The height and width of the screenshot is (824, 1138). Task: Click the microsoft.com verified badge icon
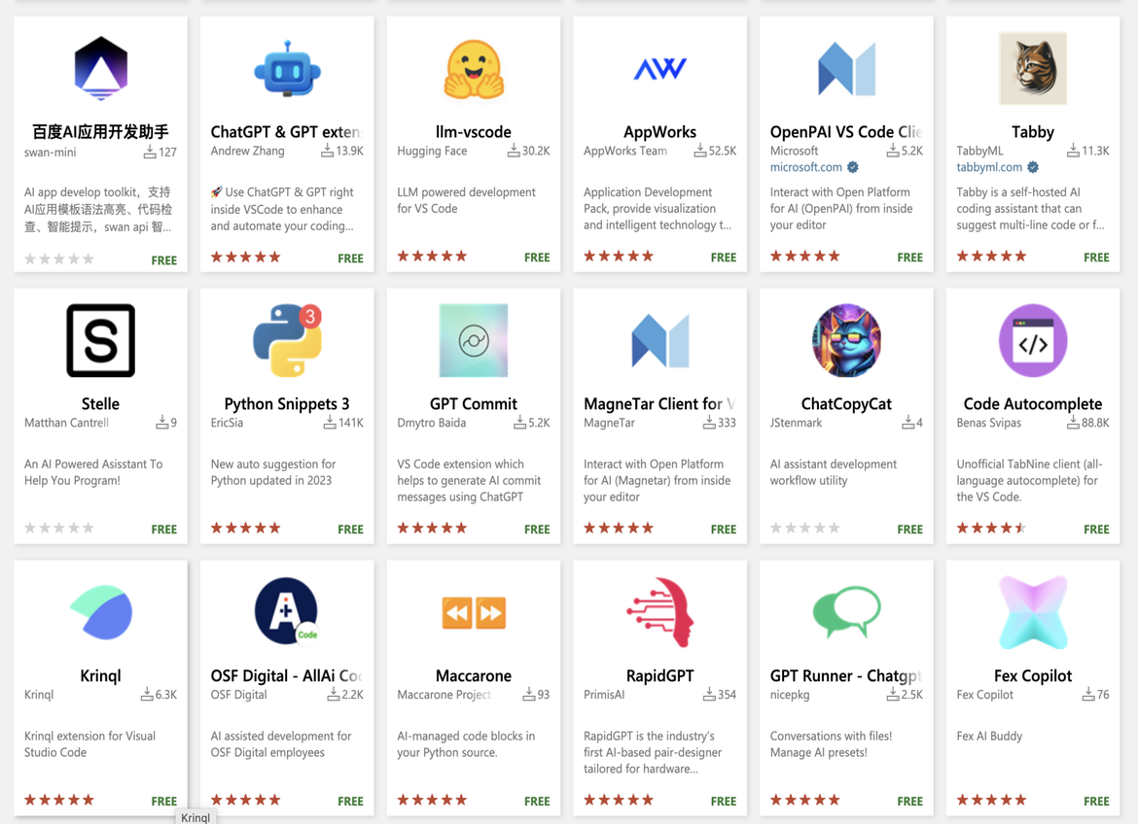pos(853,167)
